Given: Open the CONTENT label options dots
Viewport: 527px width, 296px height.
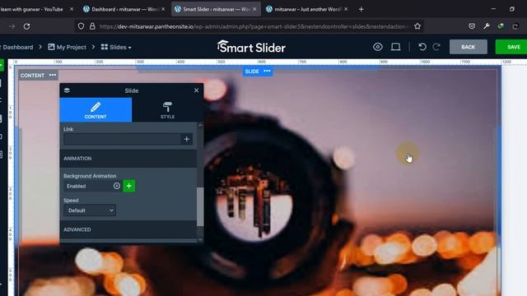Looking at the screenshot, I should [53, 75].
